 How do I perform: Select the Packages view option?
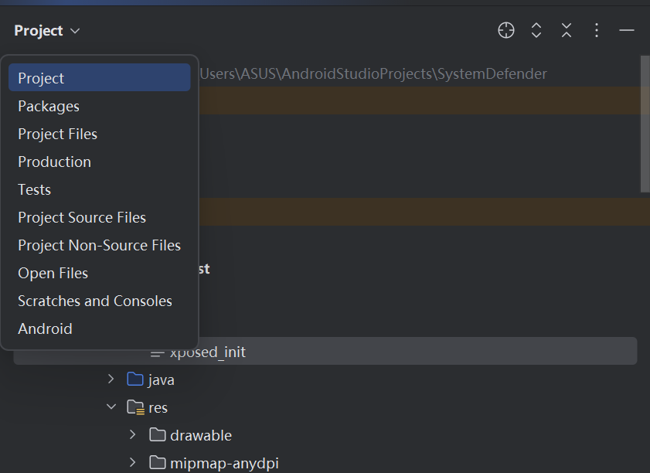click(49, 106)
